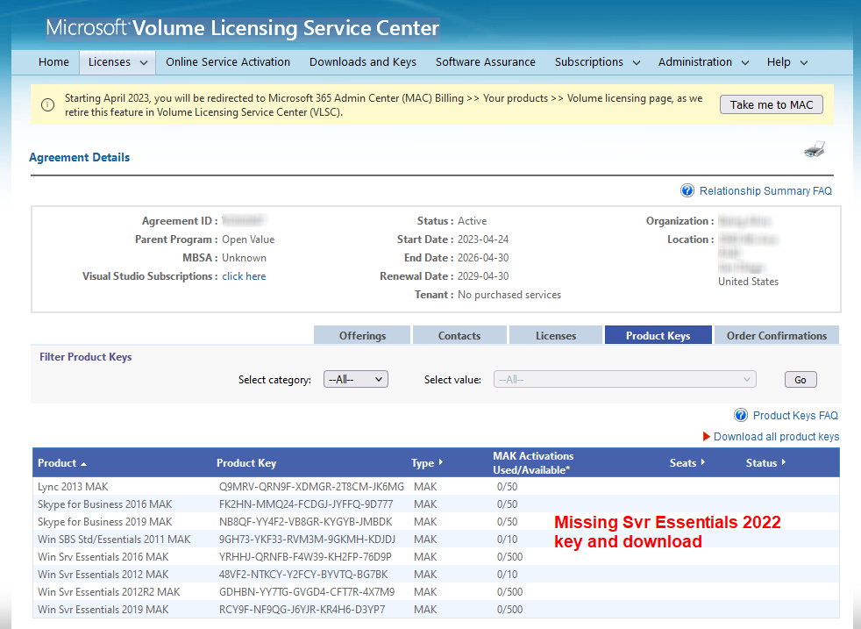Click product key 9GH73-YKF33-RVM3M-9GKMH-KDJDJ
The width and height of the screenshot is (861, 629).
click(307, 540)
